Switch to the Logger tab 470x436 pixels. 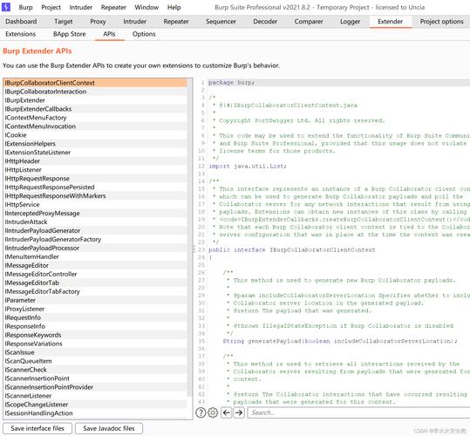350,22
